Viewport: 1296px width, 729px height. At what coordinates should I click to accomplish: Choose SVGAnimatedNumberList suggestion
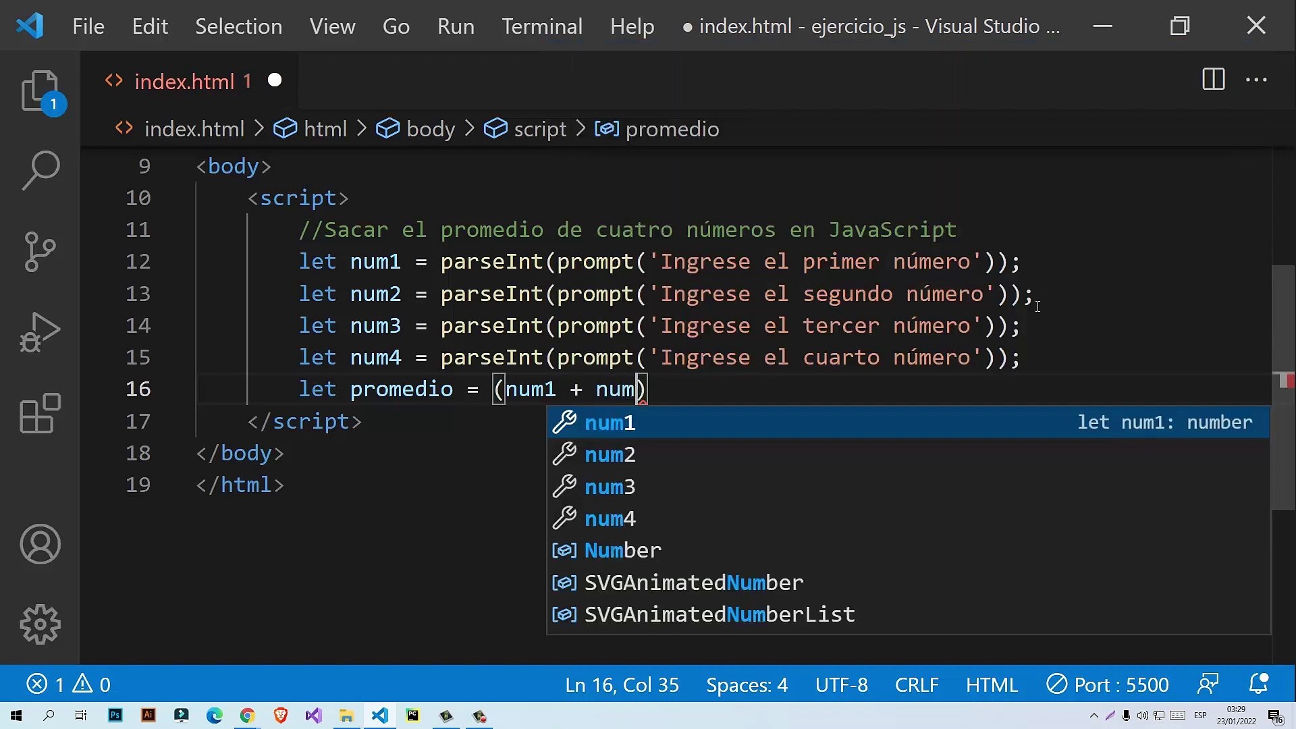click(909, 614)
